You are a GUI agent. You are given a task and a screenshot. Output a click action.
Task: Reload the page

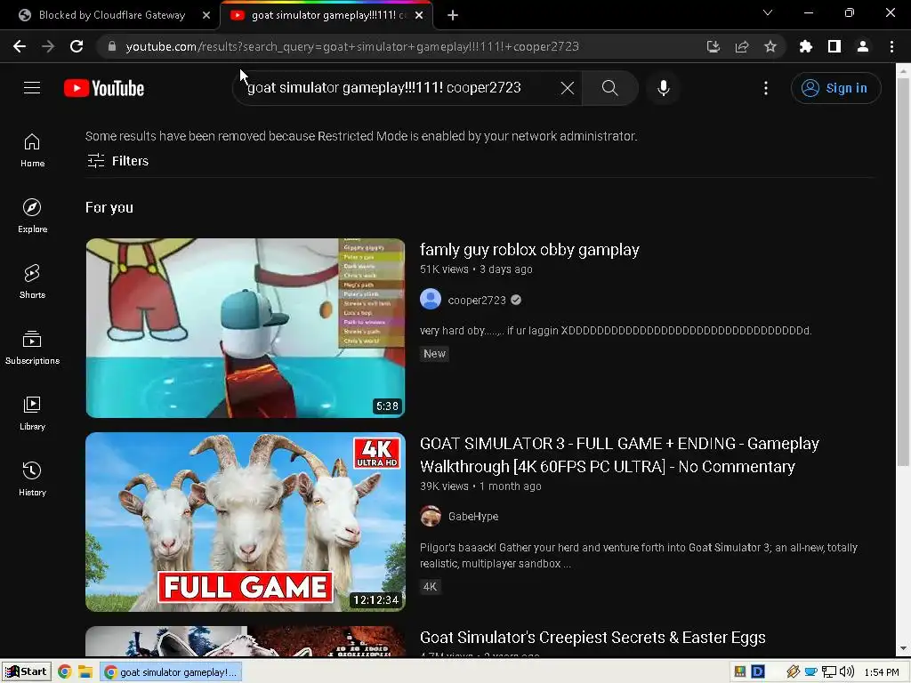tap(77, 46)
